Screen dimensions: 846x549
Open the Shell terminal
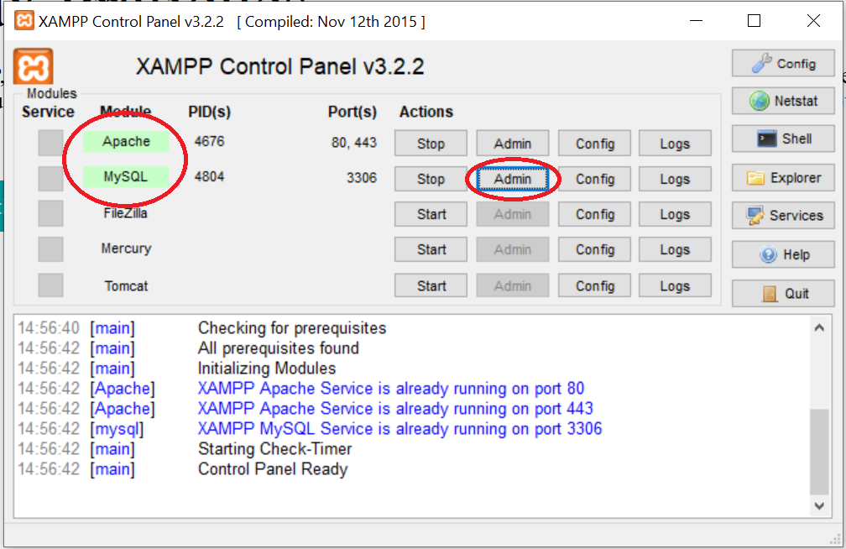(783, 139)
